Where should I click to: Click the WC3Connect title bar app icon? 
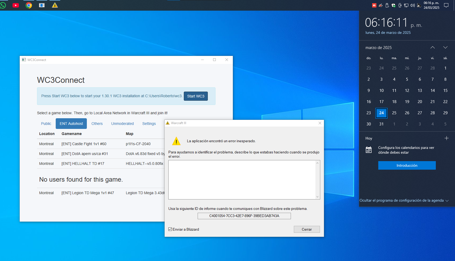click(24, 60)
